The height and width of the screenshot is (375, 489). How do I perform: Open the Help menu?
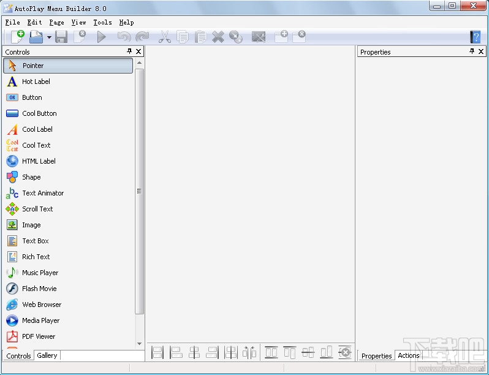[x=126, y=23]
